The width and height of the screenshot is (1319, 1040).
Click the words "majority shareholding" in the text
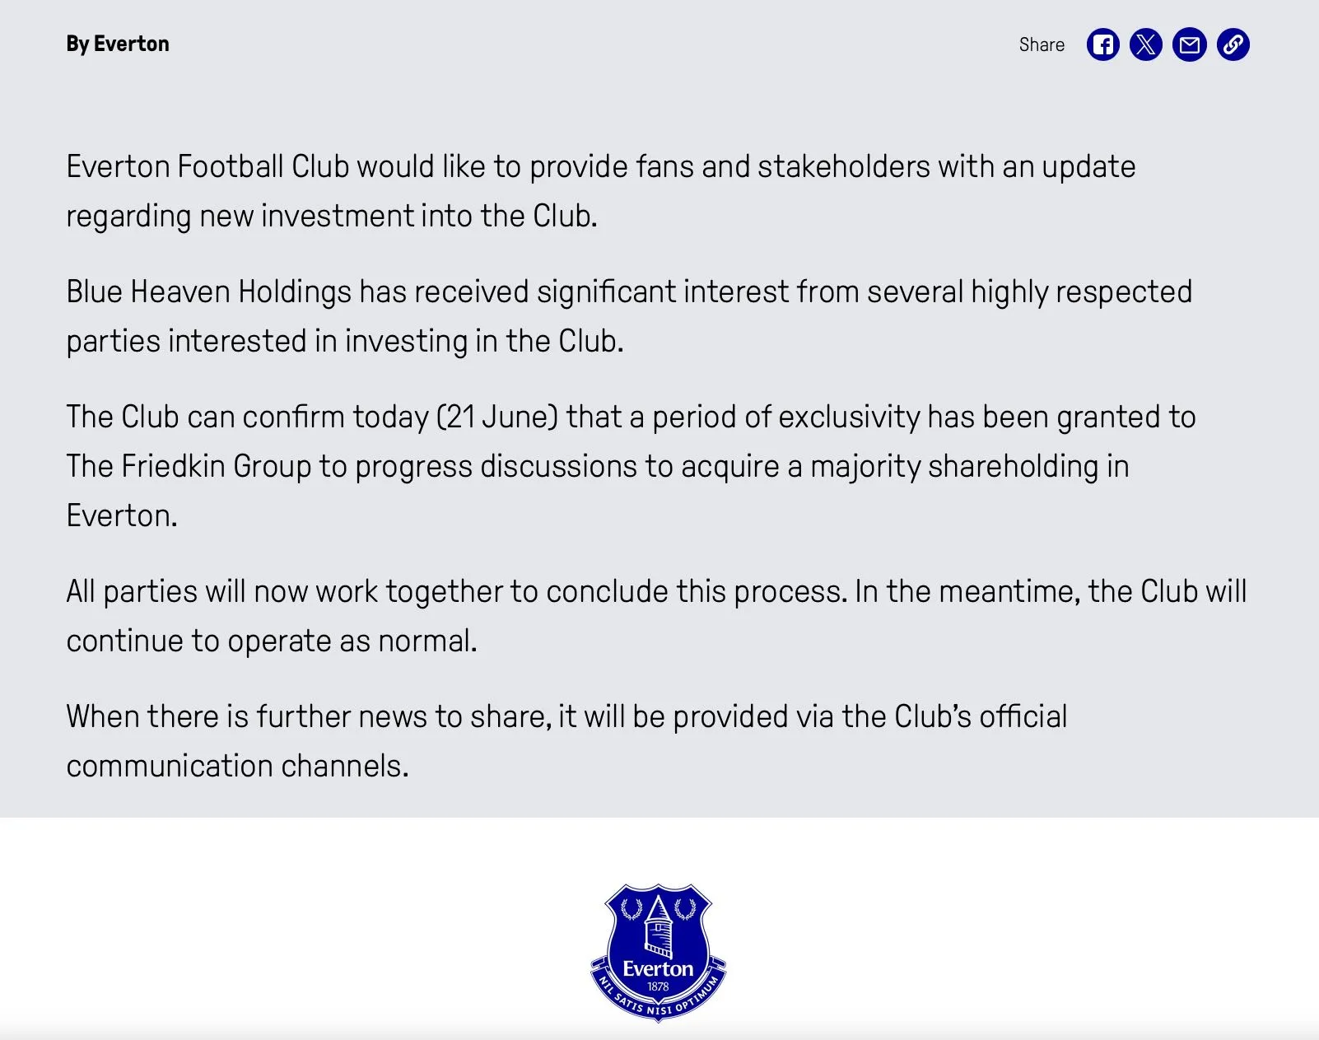953,467
